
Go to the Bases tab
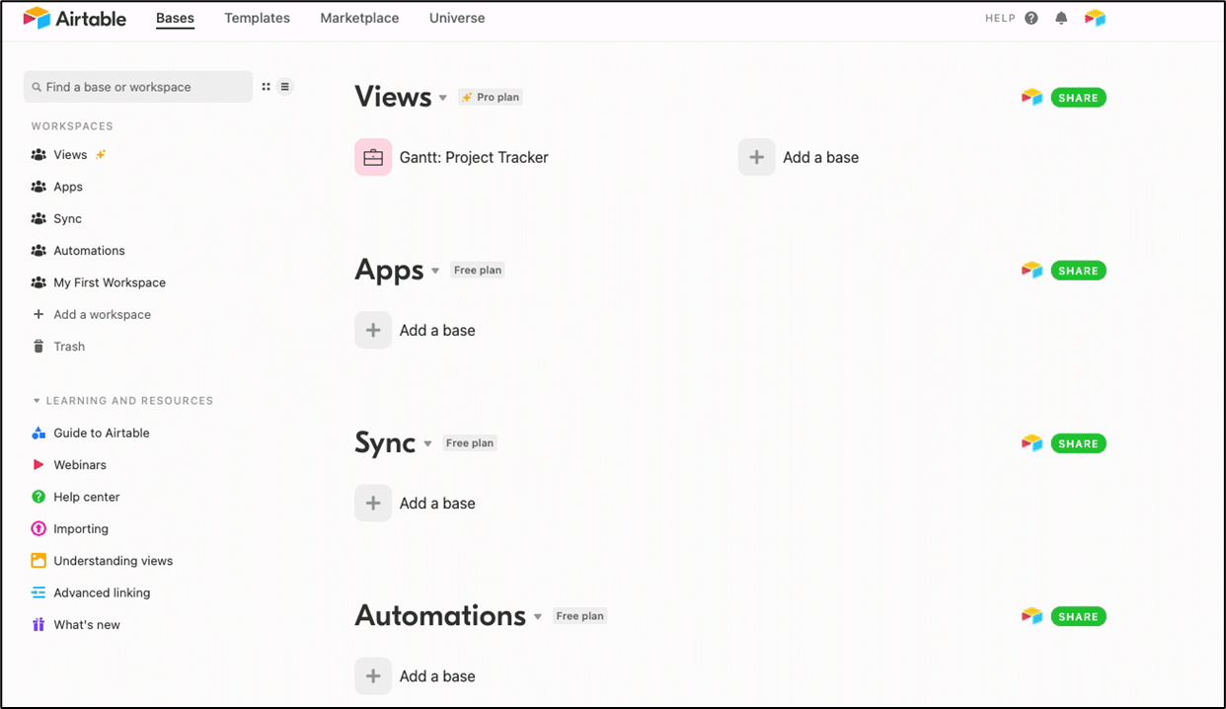point(175,19)
